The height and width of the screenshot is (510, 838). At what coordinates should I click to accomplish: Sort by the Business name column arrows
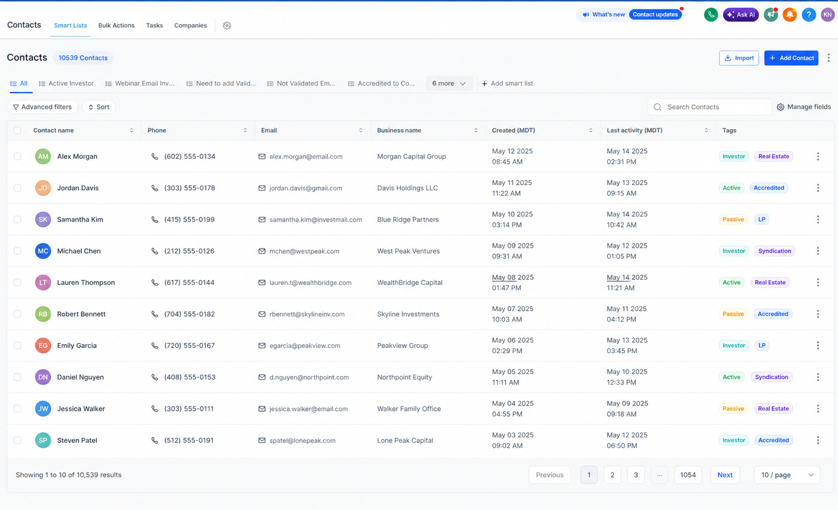point(476,130)
